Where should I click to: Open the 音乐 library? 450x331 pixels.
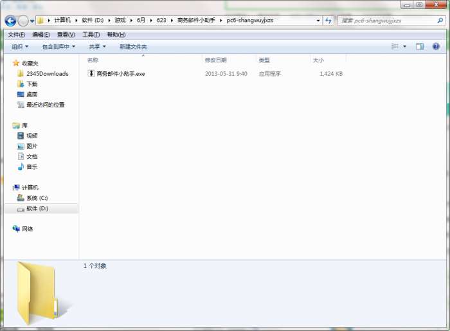coord(32,167)
